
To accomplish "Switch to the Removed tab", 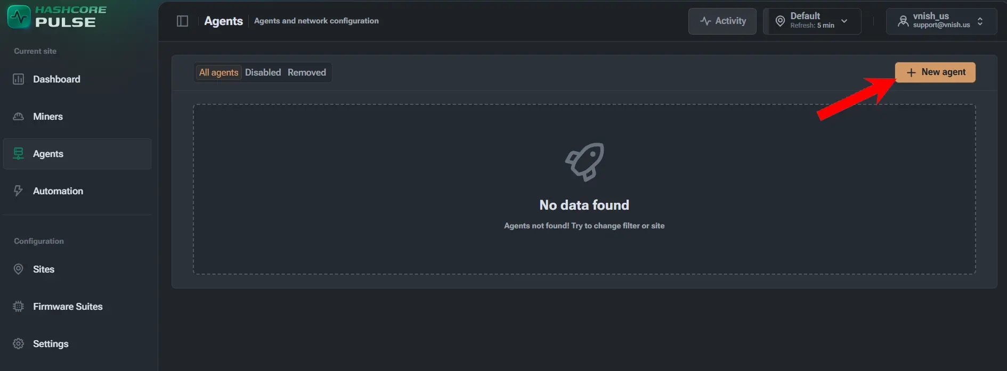I will [307, 72].
